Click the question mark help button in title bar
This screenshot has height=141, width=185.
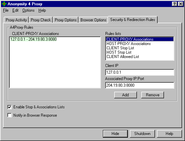pyautogui.click(x=175, y=4)
